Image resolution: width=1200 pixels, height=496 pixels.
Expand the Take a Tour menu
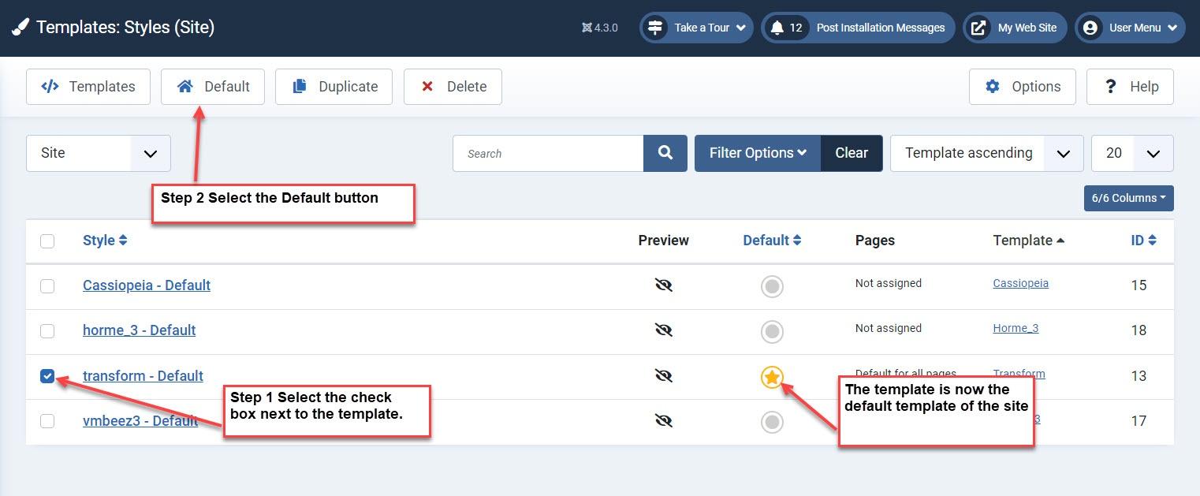point(697,28)
